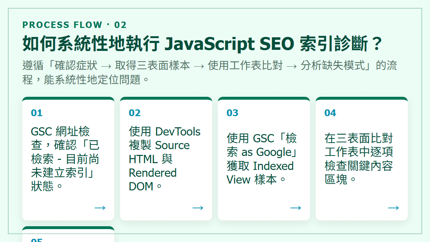The width and height of the screenshot is (430, 242).
Task: Click the arrow icon on card 02
Action: (198, 208)
